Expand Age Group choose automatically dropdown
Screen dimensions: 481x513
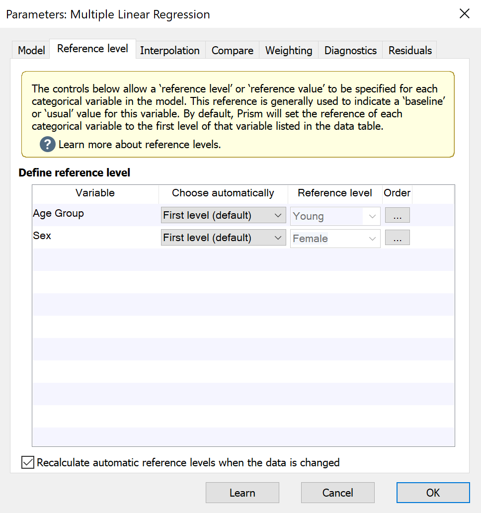(x=223, y=216)
